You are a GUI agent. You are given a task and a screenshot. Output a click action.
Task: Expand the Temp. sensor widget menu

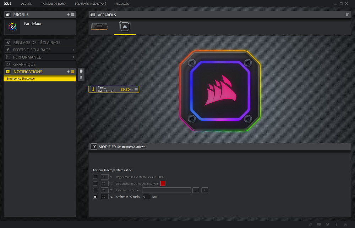tap(136, 89)
